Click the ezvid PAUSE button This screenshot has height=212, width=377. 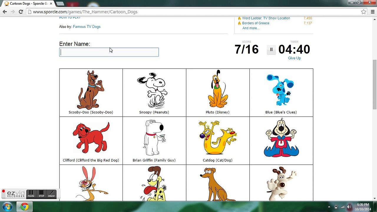tap(31, 194)
